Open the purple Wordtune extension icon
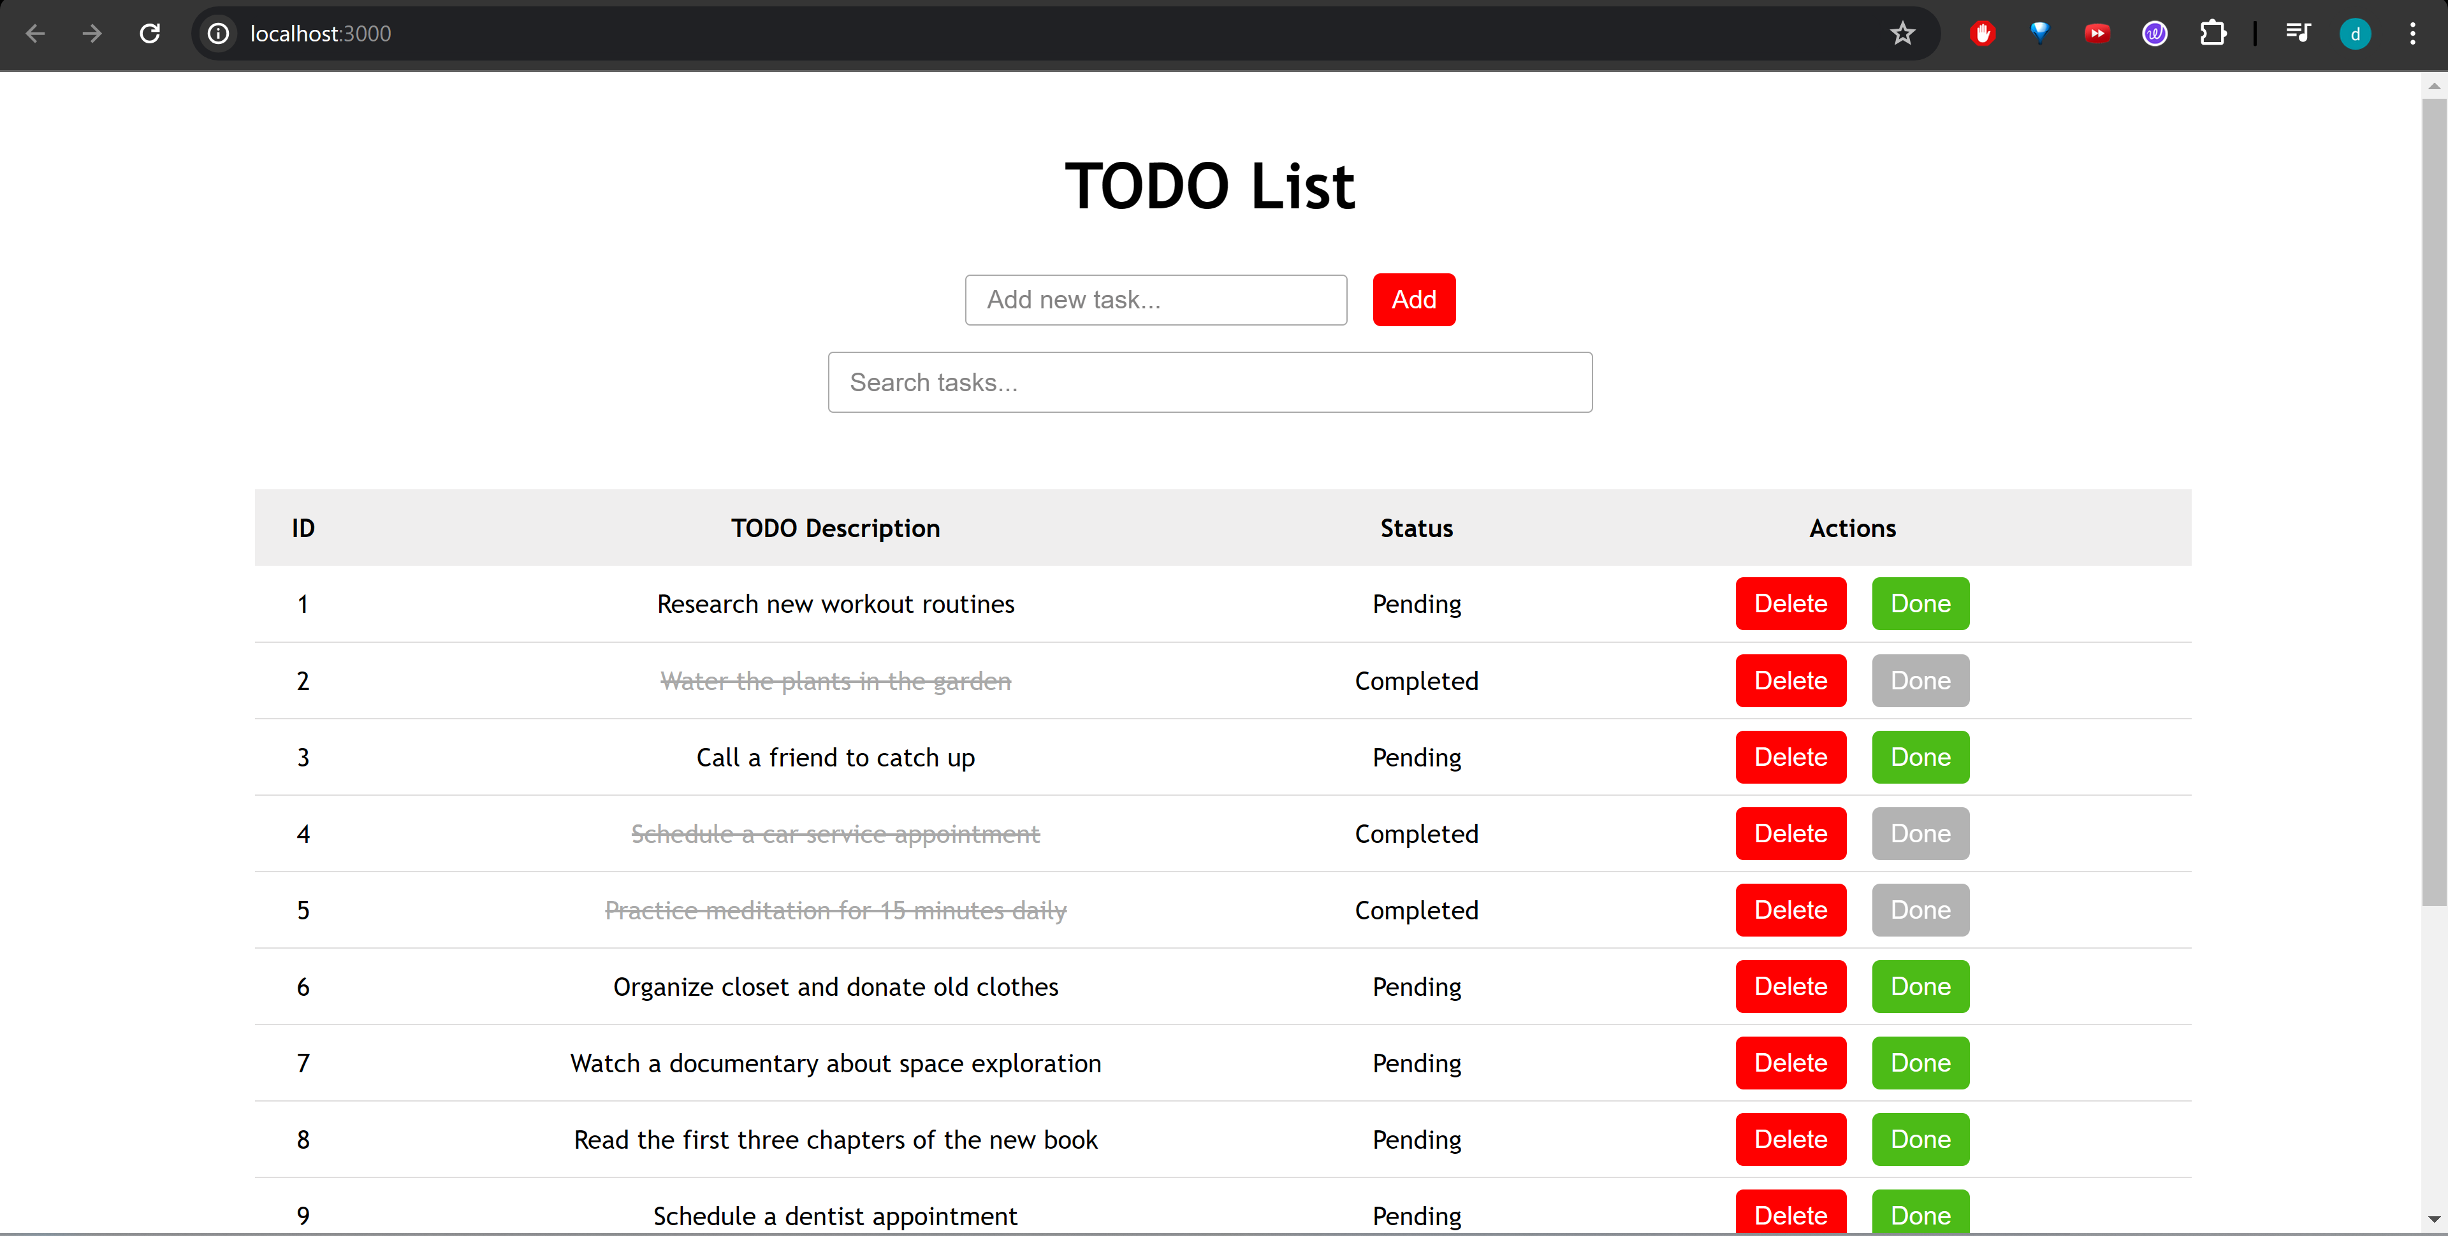Image resolution: width=2448 pixels, height=1236 pixels. pos(2154,33)
